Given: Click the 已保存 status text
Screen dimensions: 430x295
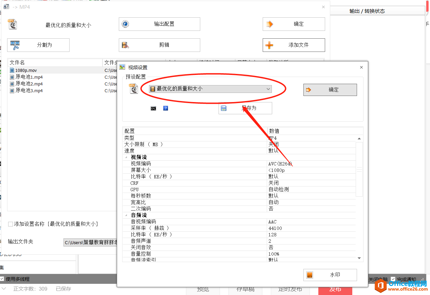Looking at the screenshot, I should click(63, 289).
